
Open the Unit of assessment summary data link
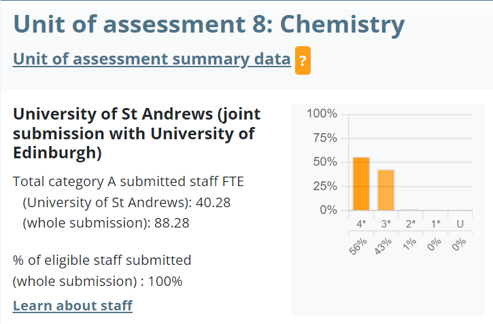click(152, 59)
